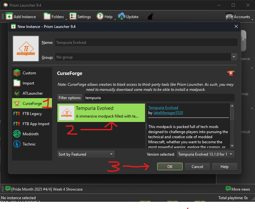The width and height of the screenshot is (255, 209).
Task: Open the Tempuria Evolved project link
Action: pyautogui.click(x=163, y=108)
